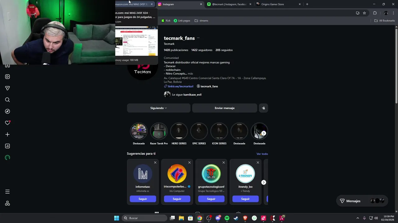This screenshot has width=398, height=223.
Task: Open kamikaze_evil follower link
Action: tap(192, 95)
